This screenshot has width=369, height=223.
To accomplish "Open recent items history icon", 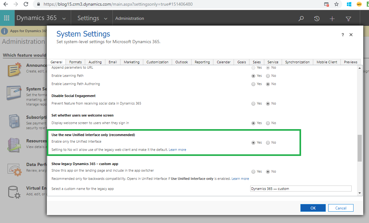I will (x=317, y=19).
